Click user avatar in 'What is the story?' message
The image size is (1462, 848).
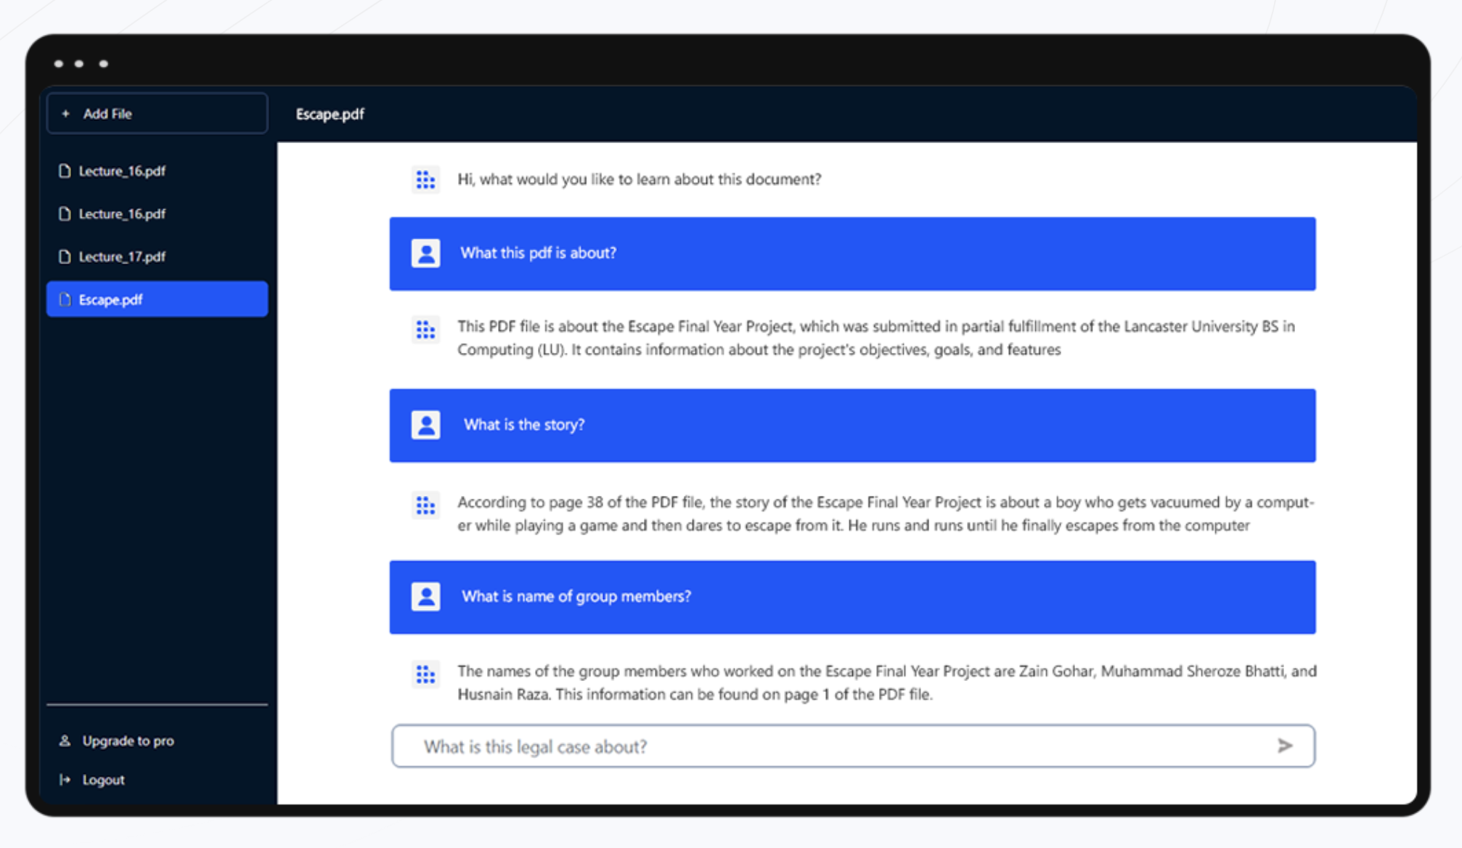pyautogui.click(x=425, y=425)
